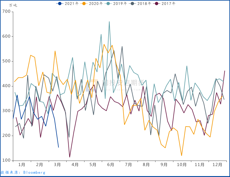
Task: Select the 500 y-axis tick label
Action: click(x=6, y=61)
